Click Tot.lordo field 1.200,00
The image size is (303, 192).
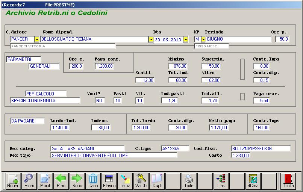pos(141,128)
